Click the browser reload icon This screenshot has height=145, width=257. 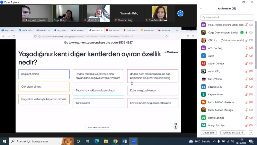tap(13, 36)
